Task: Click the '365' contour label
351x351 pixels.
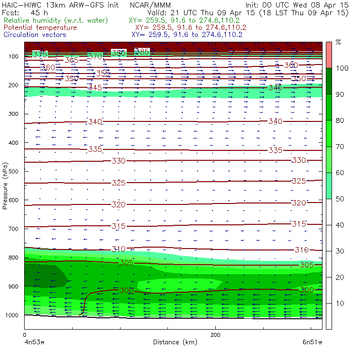Action: [x=72, y=60]
